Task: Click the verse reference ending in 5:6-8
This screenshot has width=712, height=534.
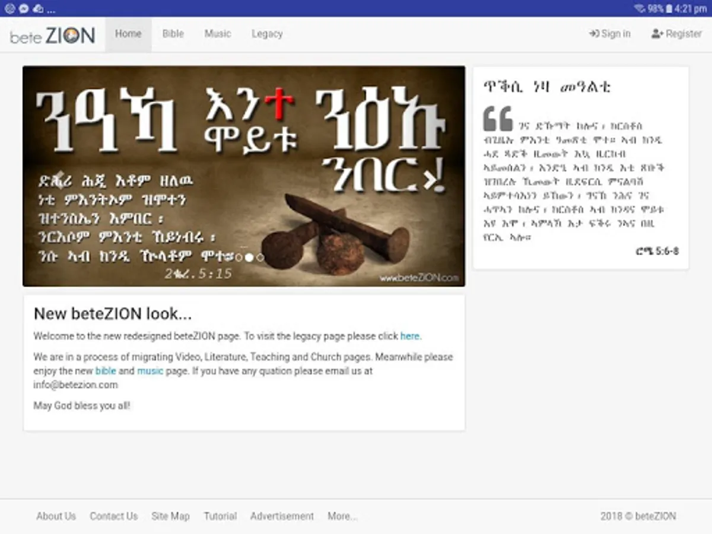Action: pyautogui.click(x=657, y=251)
